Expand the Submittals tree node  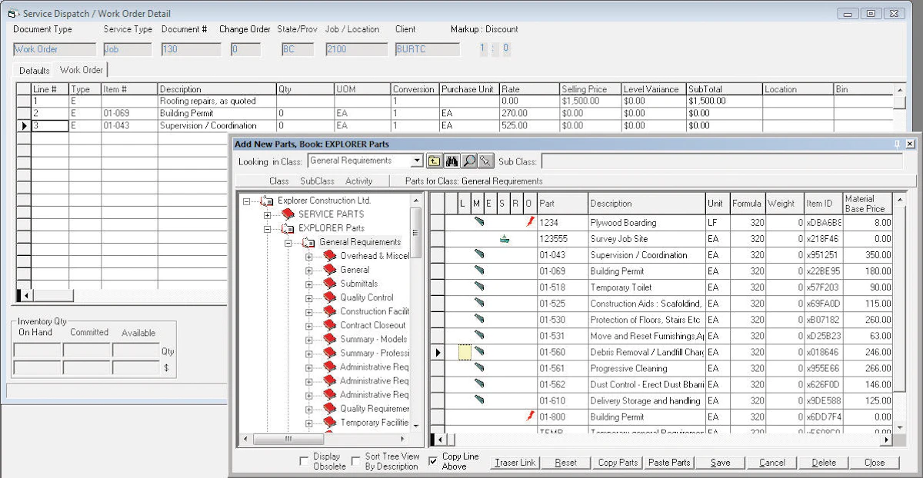[309, 284]
